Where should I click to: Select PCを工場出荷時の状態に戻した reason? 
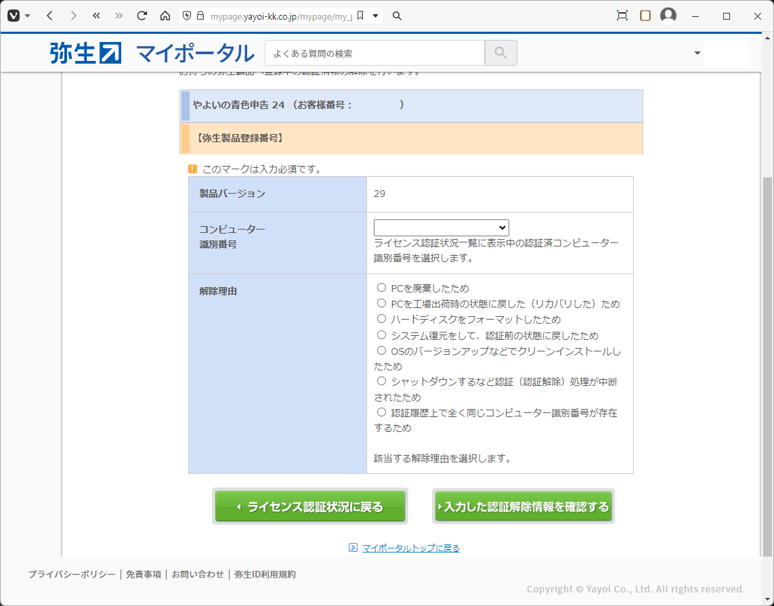(381, 303)
